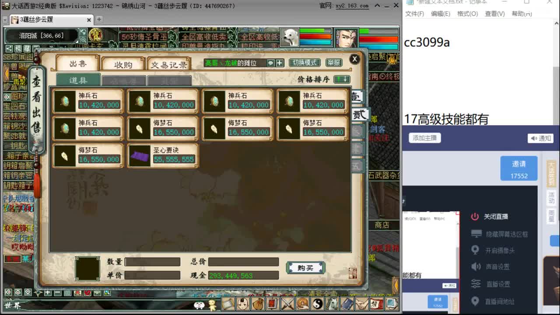Screen dimensions: 560x315
Task: Close the stall window with X
Action: [355, 59]
